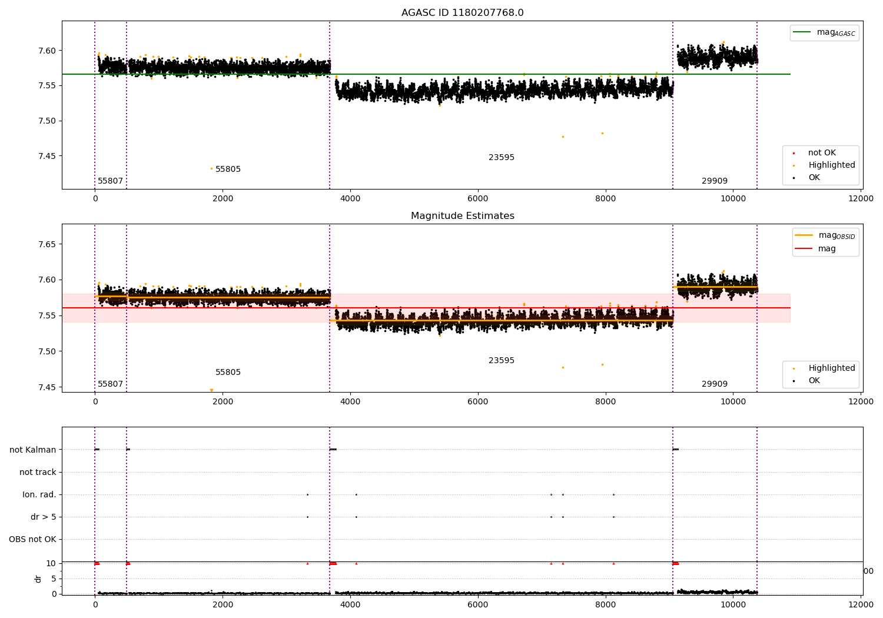883x618 pixels.
Task: Click obsid label 29909 in Magnitude Estimates plot
Action: tap(715, 384)
